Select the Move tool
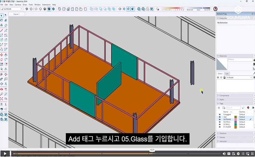 click(2, 55)
